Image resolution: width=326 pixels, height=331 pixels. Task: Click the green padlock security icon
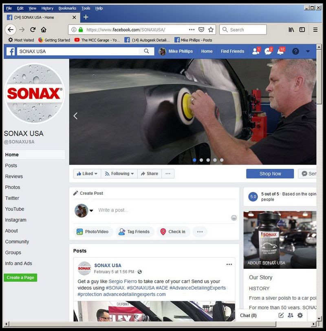pyautogui.click(x=81, y=30)
